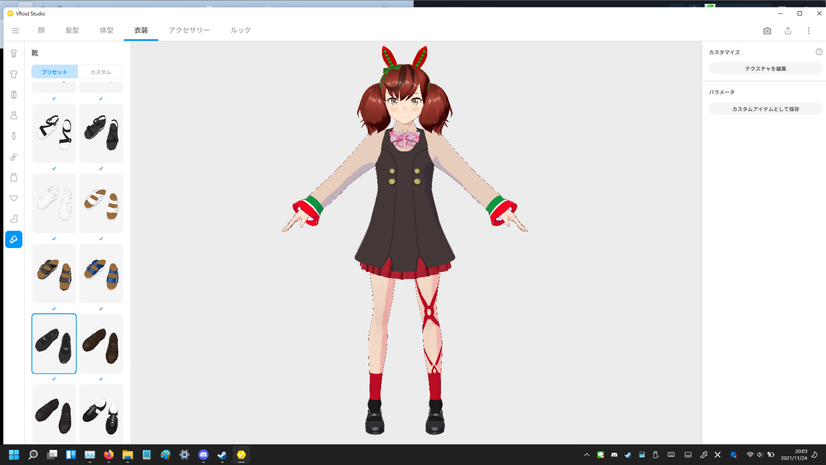Open the one-piece dress category
The height and width of the screenshot is (465, 826).
(14, 115)
